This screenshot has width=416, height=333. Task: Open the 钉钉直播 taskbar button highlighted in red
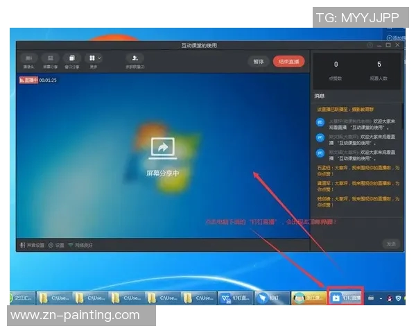pyautogui.click(x=345, y=297)
